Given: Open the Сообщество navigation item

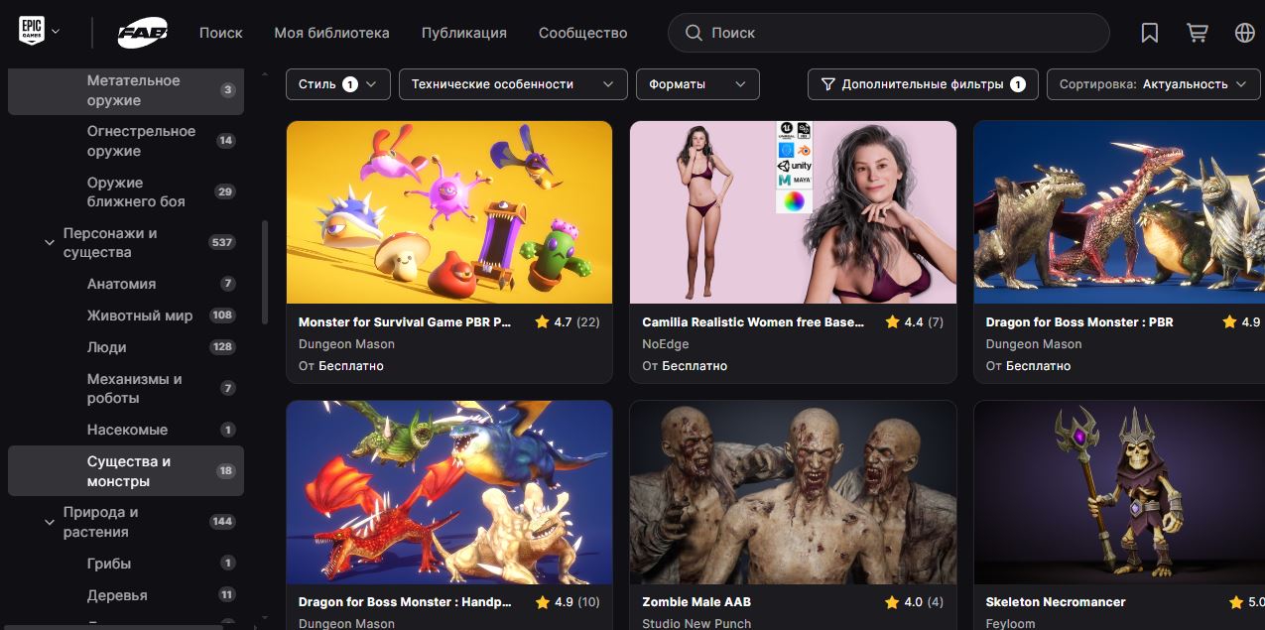Looking at the screenshot, I should point(582,33).
